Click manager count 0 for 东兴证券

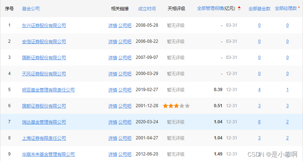[x=287, y=25]
